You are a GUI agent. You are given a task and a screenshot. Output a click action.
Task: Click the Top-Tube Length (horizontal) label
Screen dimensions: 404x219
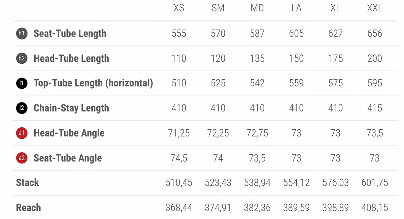point(93,83)
